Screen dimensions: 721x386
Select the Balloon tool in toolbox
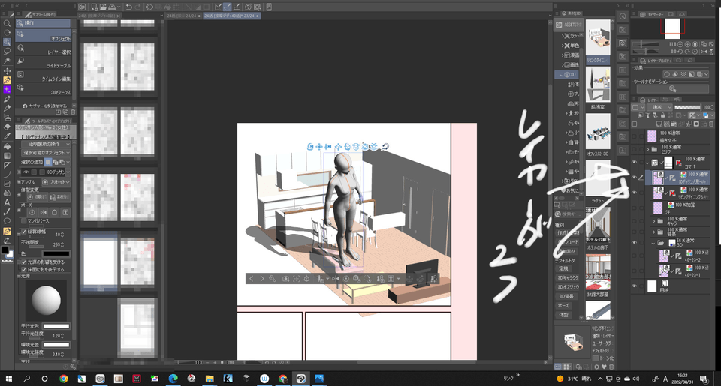tap(7, 221)
